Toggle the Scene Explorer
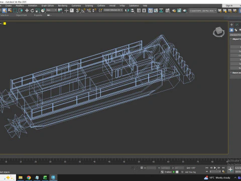 coord(139,11)
